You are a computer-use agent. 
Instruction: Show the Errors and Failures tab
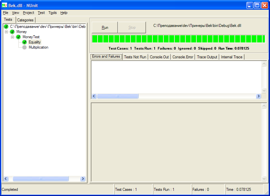pos(106,56)
